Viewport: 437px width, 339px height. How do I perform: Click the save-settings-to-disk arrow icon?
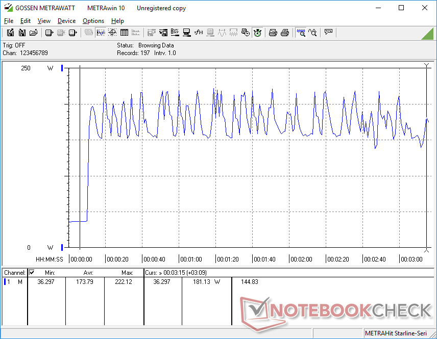click(163, 33)
